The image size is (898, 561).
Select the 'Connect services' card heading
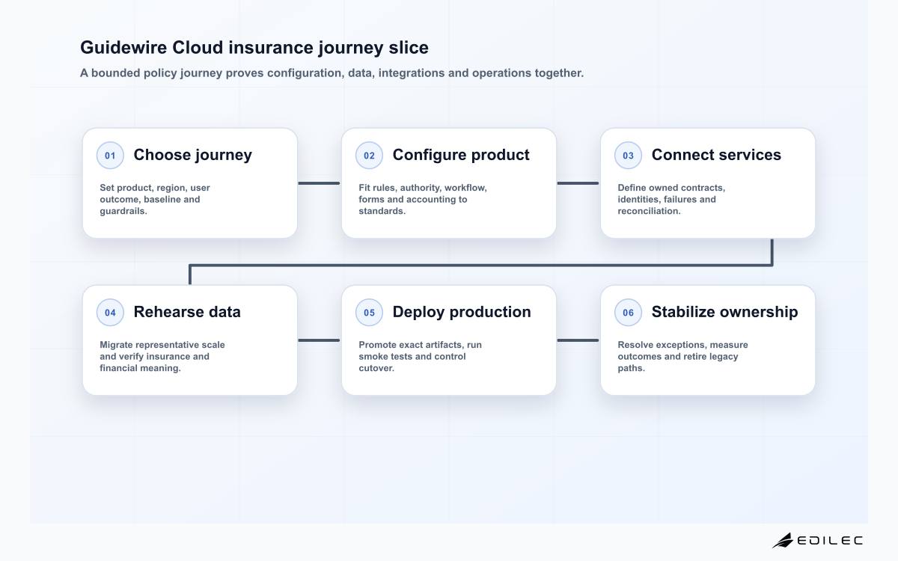(x=716, y=155)
